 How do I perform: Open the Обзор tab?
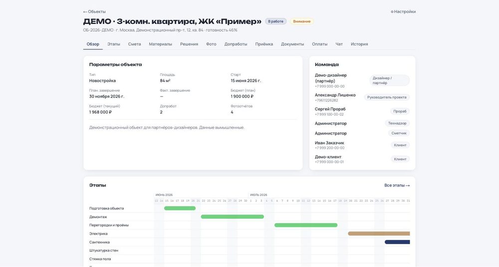(x=93, y=44)
